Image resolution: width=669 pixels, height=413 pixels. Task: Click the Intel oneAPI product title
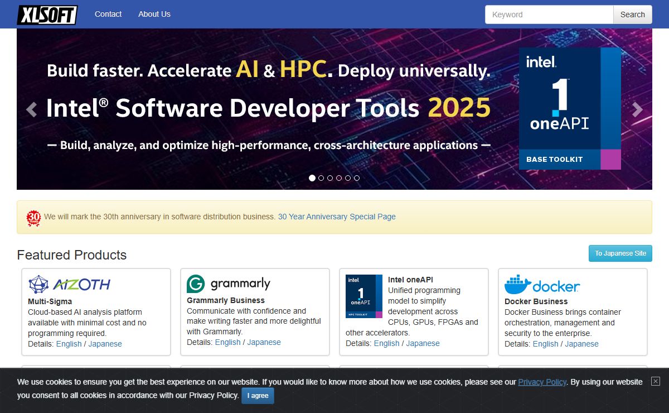(x=410, y=280)
